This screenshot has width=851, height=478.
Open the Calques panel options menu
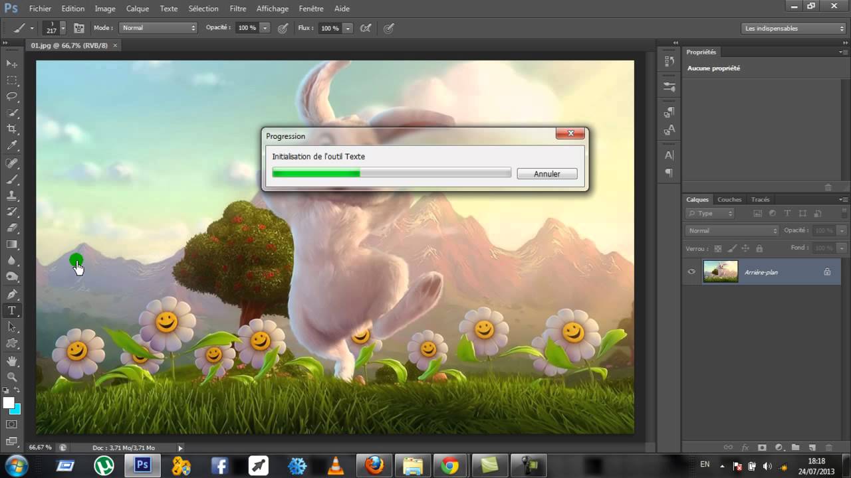pos(843,199)
